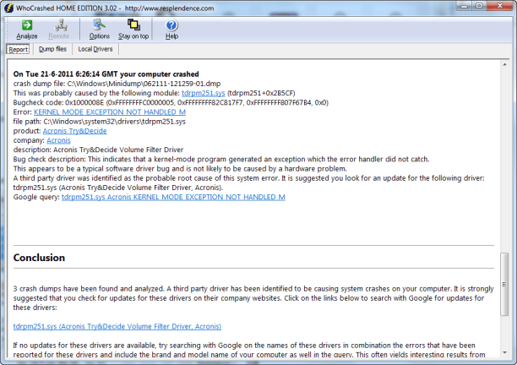Click the description Volume Filter Driver line
The image size is (517, 365).
(98, 150)
